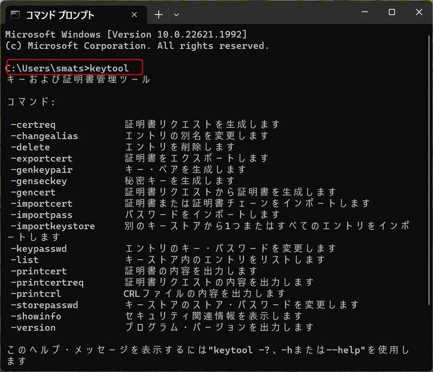Close the Command Prompt window

(419, 11)
